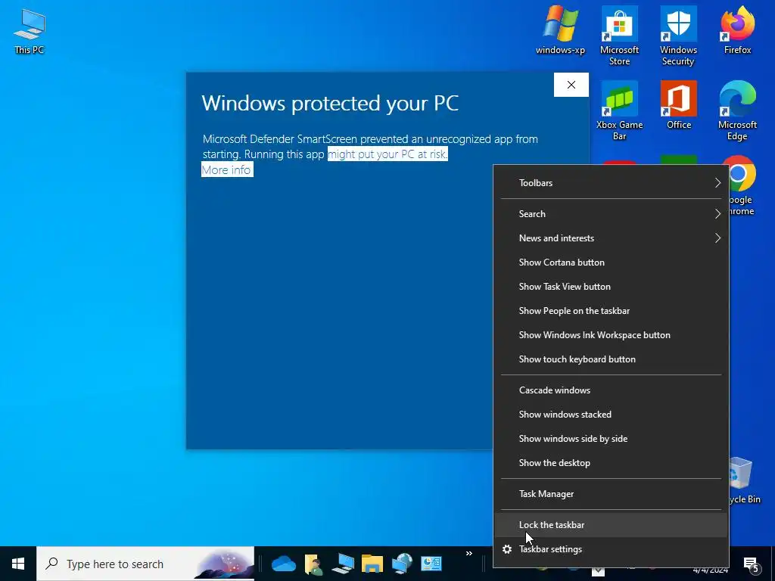This screenshot has height=581, width=775.
Task: Open File Explorer folder icon in taskbar
Action: pos(372,564)
